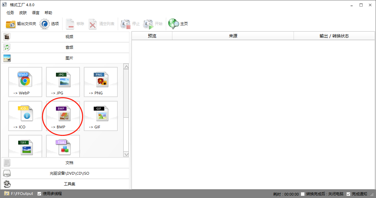
Task: Click the 耗时 : 00:00:00 elapsed time text
Action: coord(286,194)
